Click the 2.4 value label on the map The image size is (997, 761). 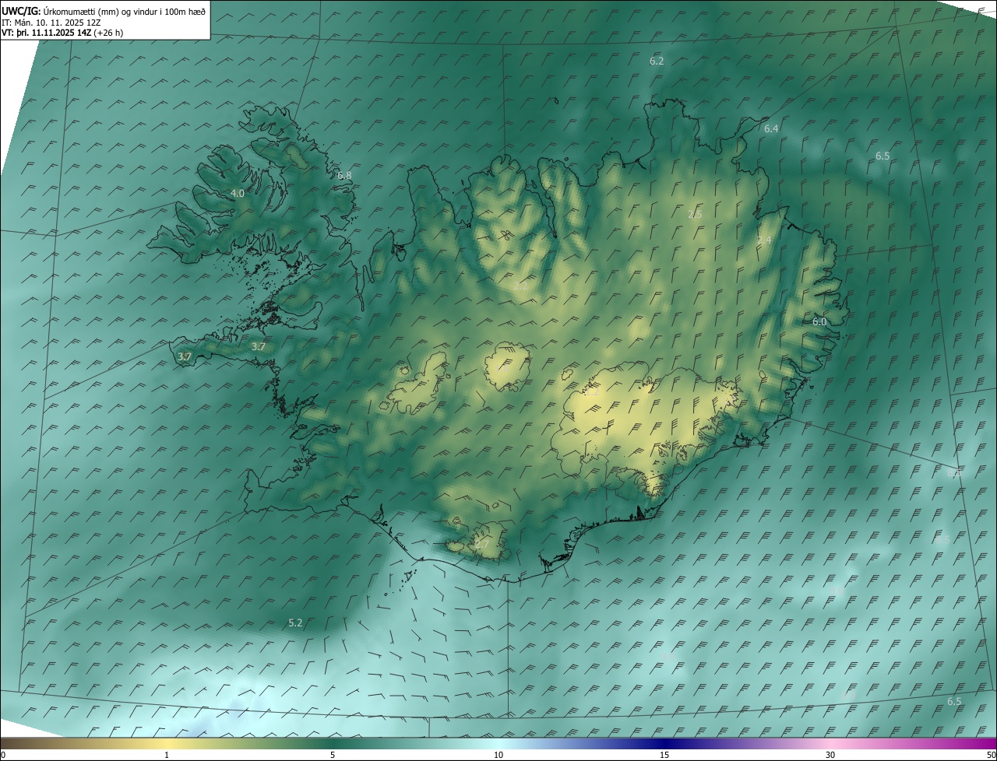[764, 240]
